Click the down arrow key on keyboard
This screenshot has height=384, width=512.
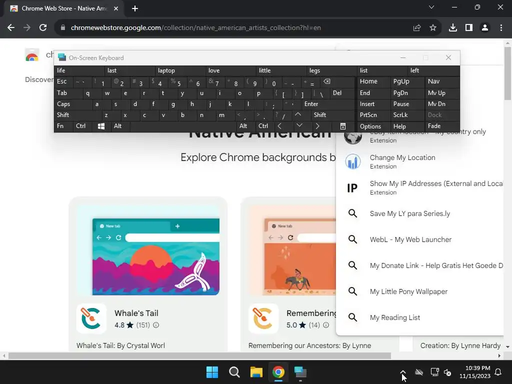click(299, 126)
